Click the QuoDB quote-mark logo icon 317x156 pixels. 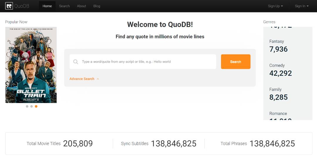(9, 6)
